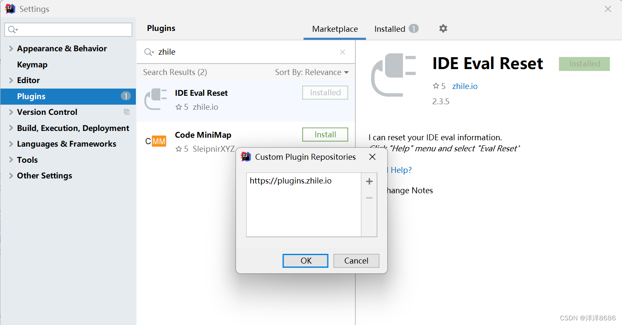This screenshot has width=622, height=325.
Task: Open the zhile.io vendor link
Action: click(465, 86)
